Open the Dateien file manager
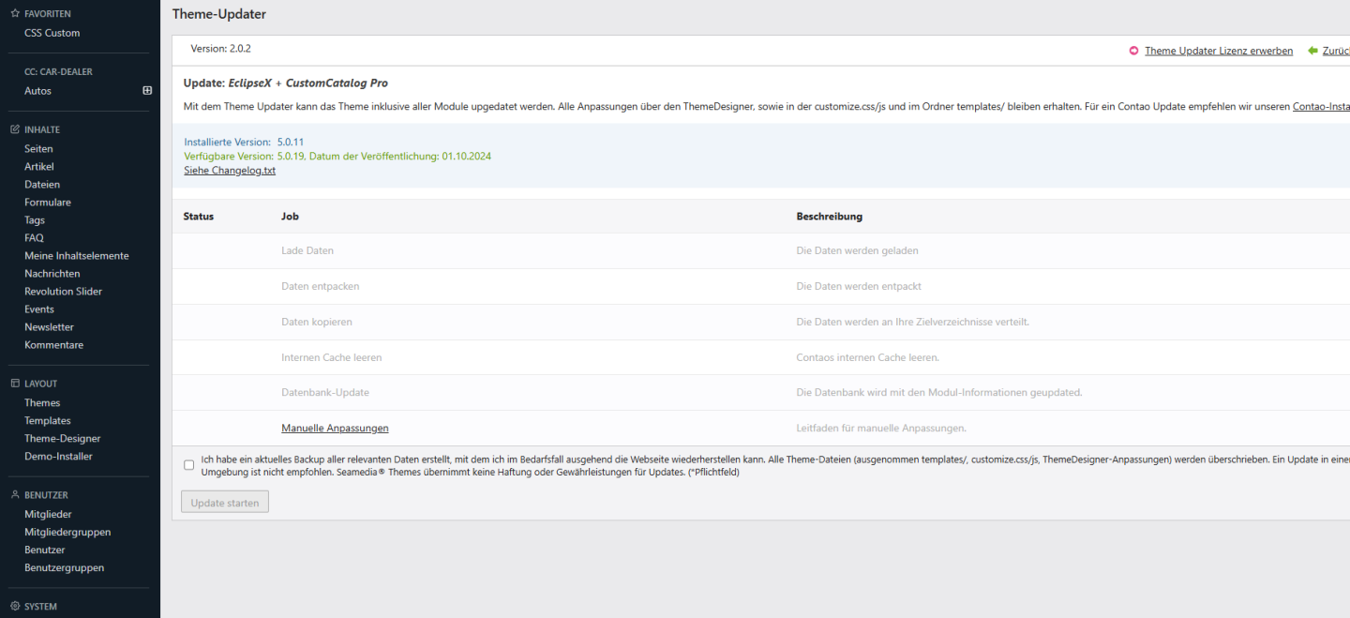 tap(42, 185)
